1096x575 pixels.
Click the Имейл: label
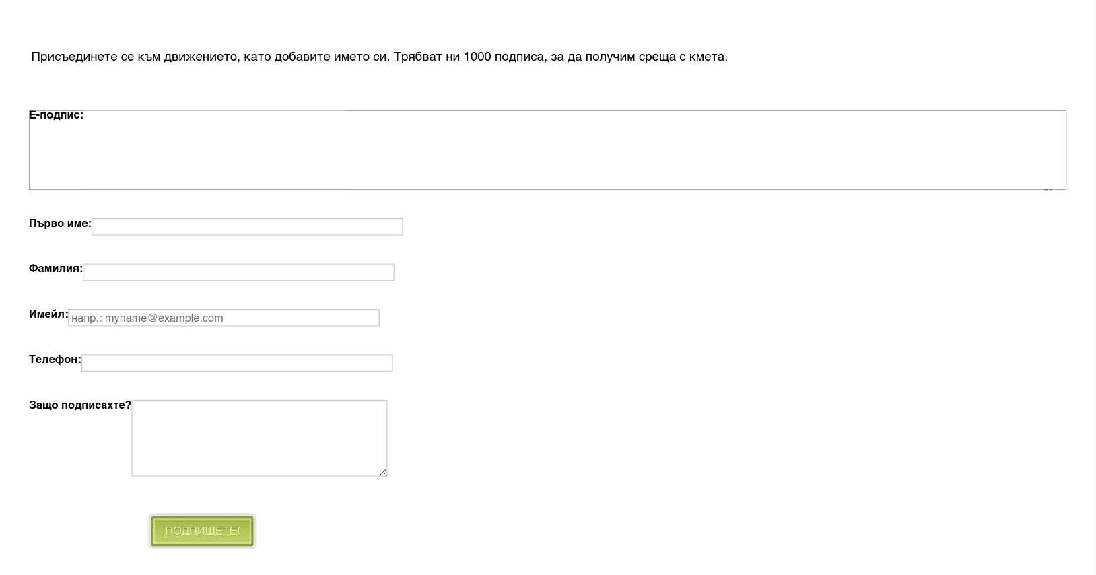[x=48, y=314]
